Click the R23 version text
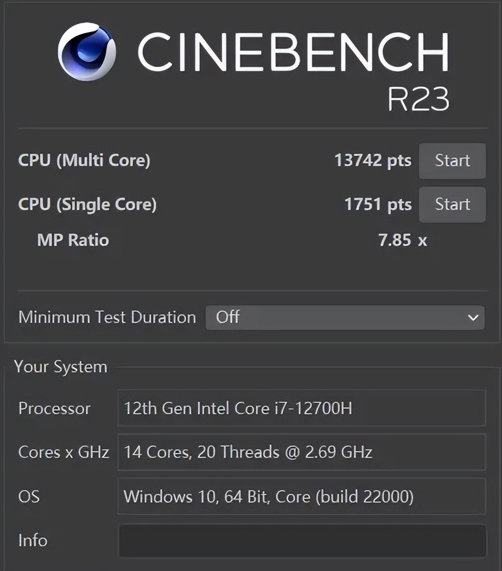Screen dimensions: 502x571 click(418, 99)
